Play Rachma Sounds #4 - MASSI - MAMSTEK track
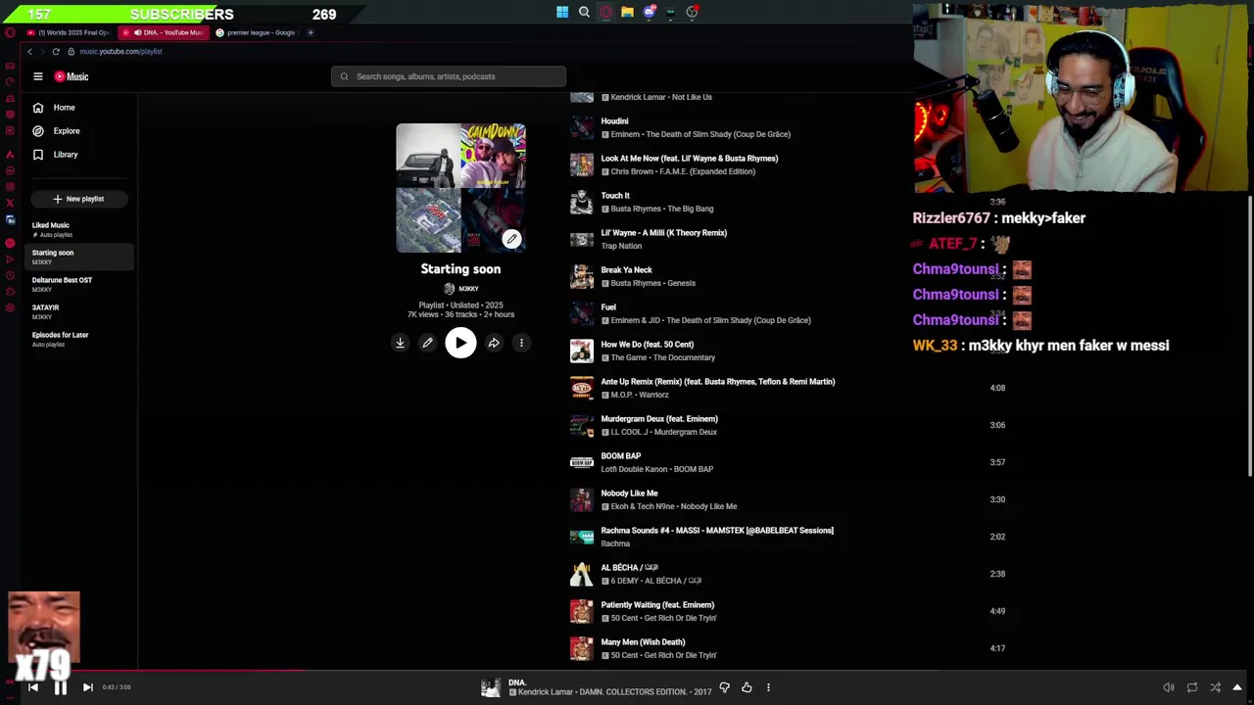Screen dimensions: 1254x705 point(717,531)
